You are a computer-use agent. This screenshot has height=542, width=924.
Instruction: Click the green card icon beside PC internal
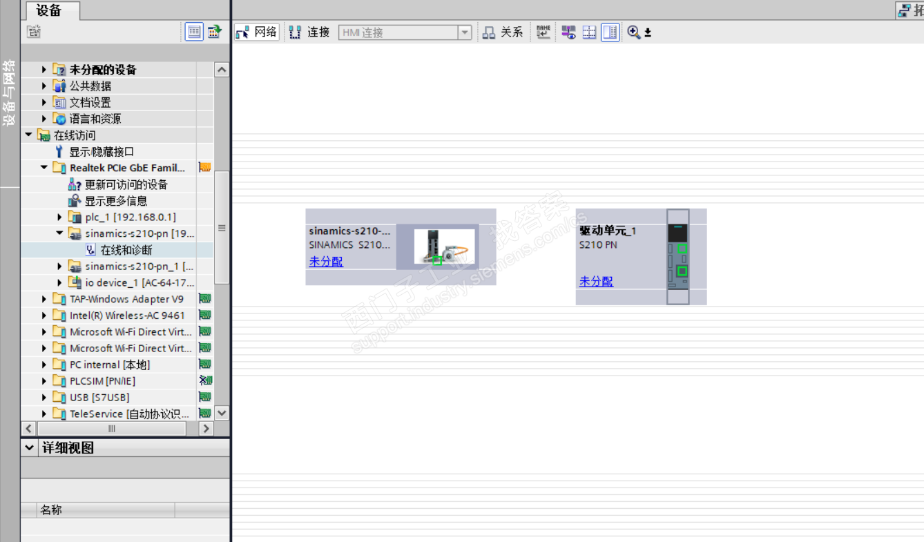click(x=204, y=365)
